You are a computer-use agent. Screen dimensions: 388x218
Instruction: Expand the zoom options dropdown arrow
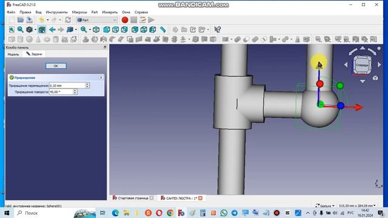[x=90, y=30]
